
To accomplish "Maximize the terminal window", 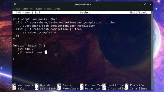I will coord(145,4).
